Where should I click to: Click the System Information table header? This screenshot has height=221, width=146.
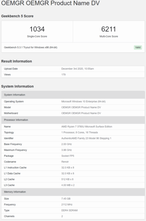[x=73, y=95]
